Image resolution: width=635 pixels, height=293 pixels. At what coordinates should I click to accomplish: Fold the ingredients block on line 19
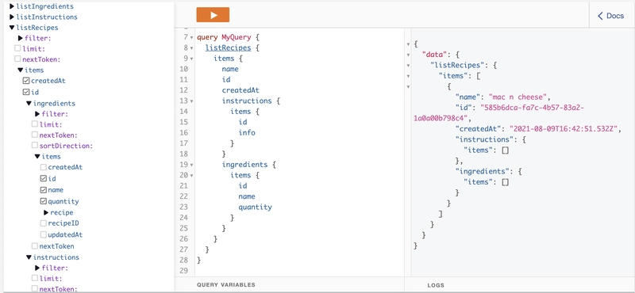(191, 165)
